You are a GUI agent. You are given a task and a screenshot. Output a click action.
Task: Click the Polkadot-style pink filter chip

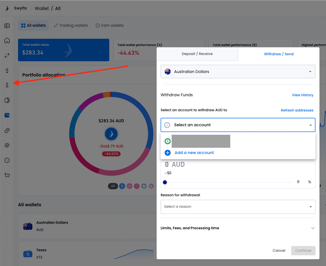click(x=137, y=186)
